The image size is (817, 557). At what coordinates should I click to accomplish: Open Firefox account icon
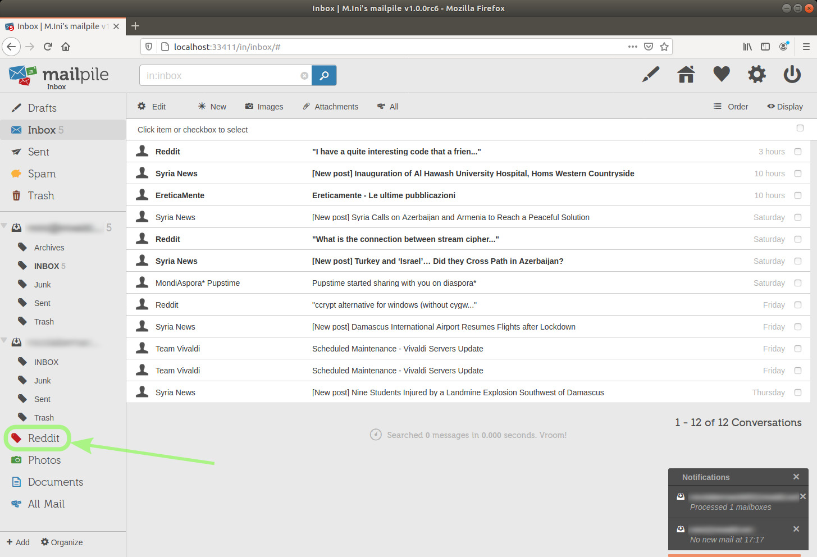click(784, 47)
